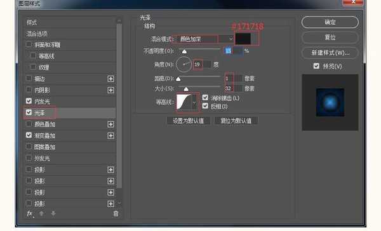Enable the 斜面和浮雕 checkbox
Viewport: 381px width, 231px height.
(x=29, y=44)
